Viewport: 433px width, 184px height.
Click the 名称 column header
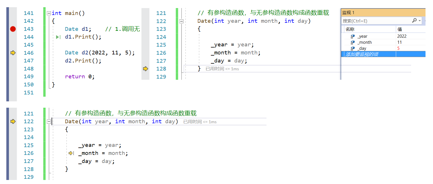350,29
